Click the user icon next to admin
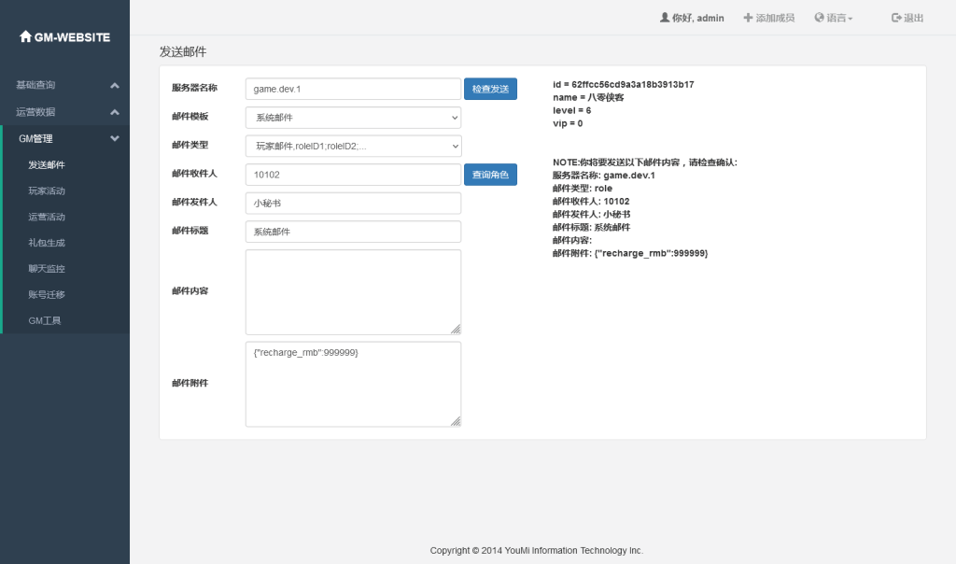Image resolution: width=956 pixels, height=564 pixels. pyautogui.click(x=664, y=18)
